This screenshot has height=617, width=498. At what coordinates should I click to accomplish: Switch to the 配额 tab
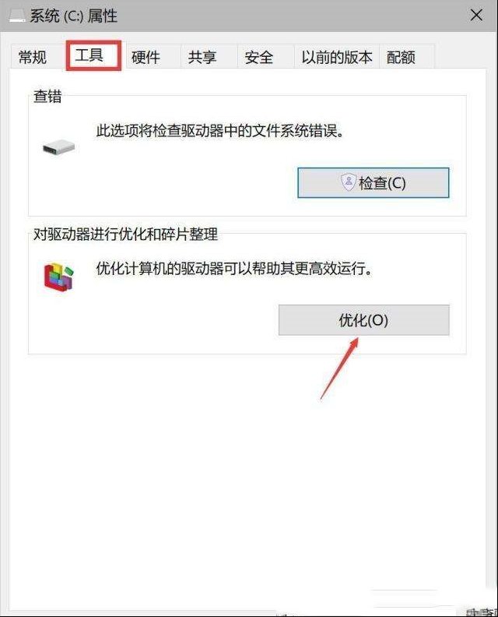pyautogui.click(x=401, y=58)
